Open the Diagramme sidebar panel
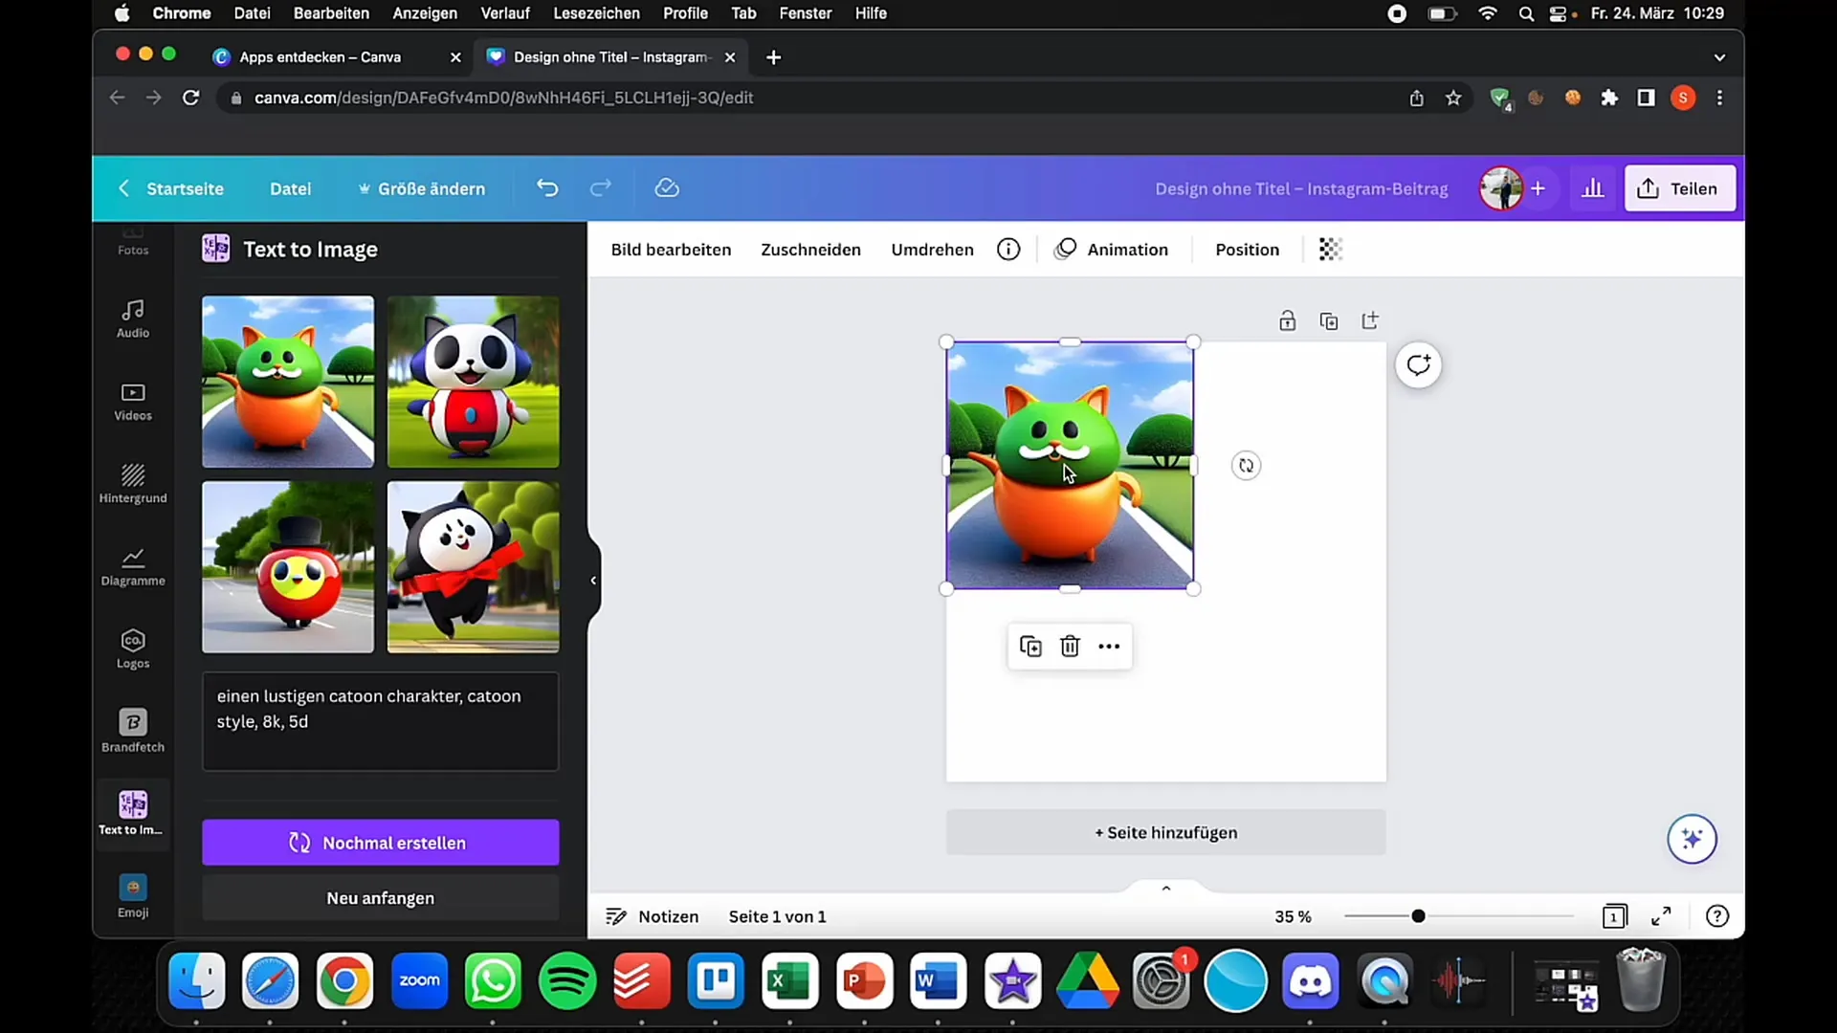This screenshot has width=1837, height=1033. [133, 567]
